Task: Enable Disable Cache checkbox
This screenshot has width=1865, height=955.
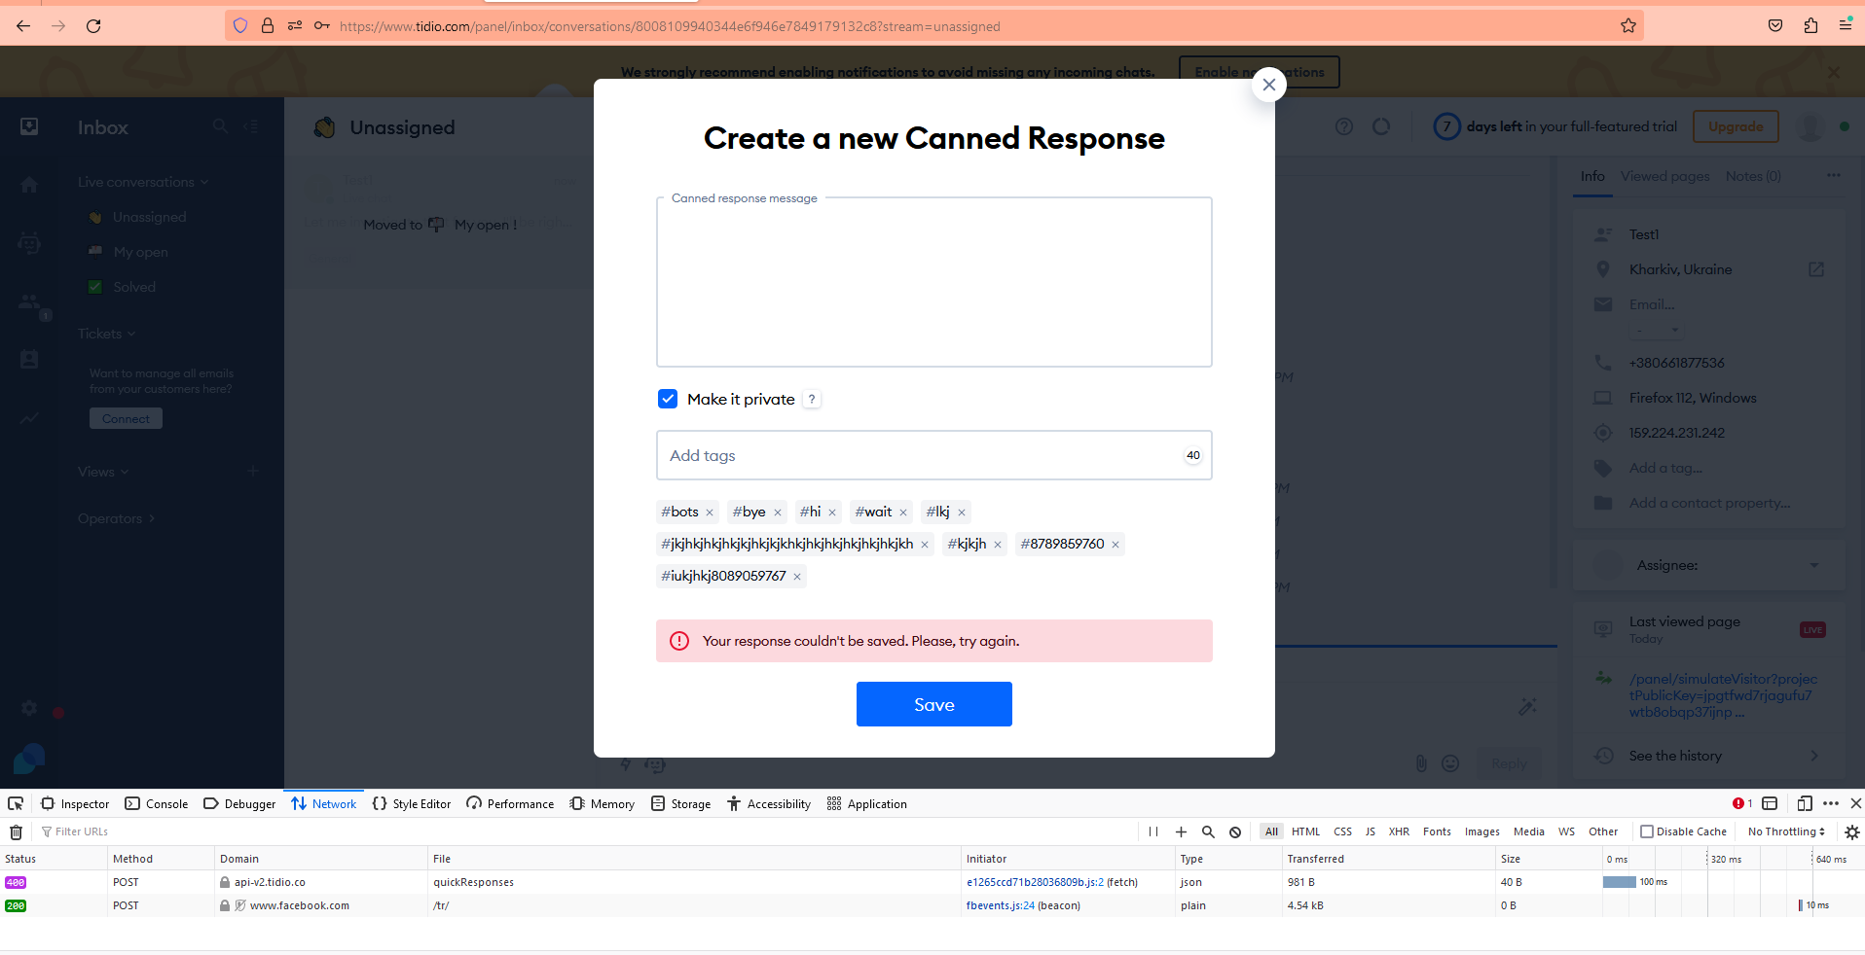Action: coord(1647,831)
